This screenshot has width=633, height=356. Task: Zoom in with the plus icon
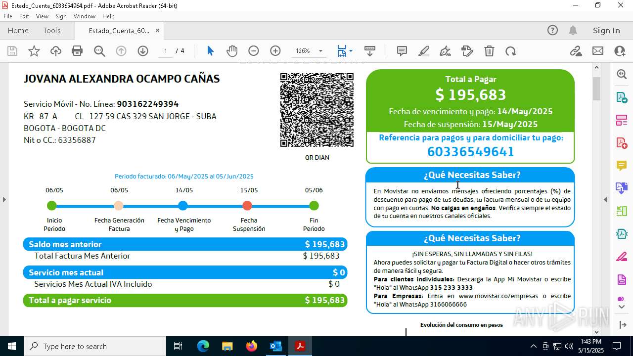coord(275,51)
